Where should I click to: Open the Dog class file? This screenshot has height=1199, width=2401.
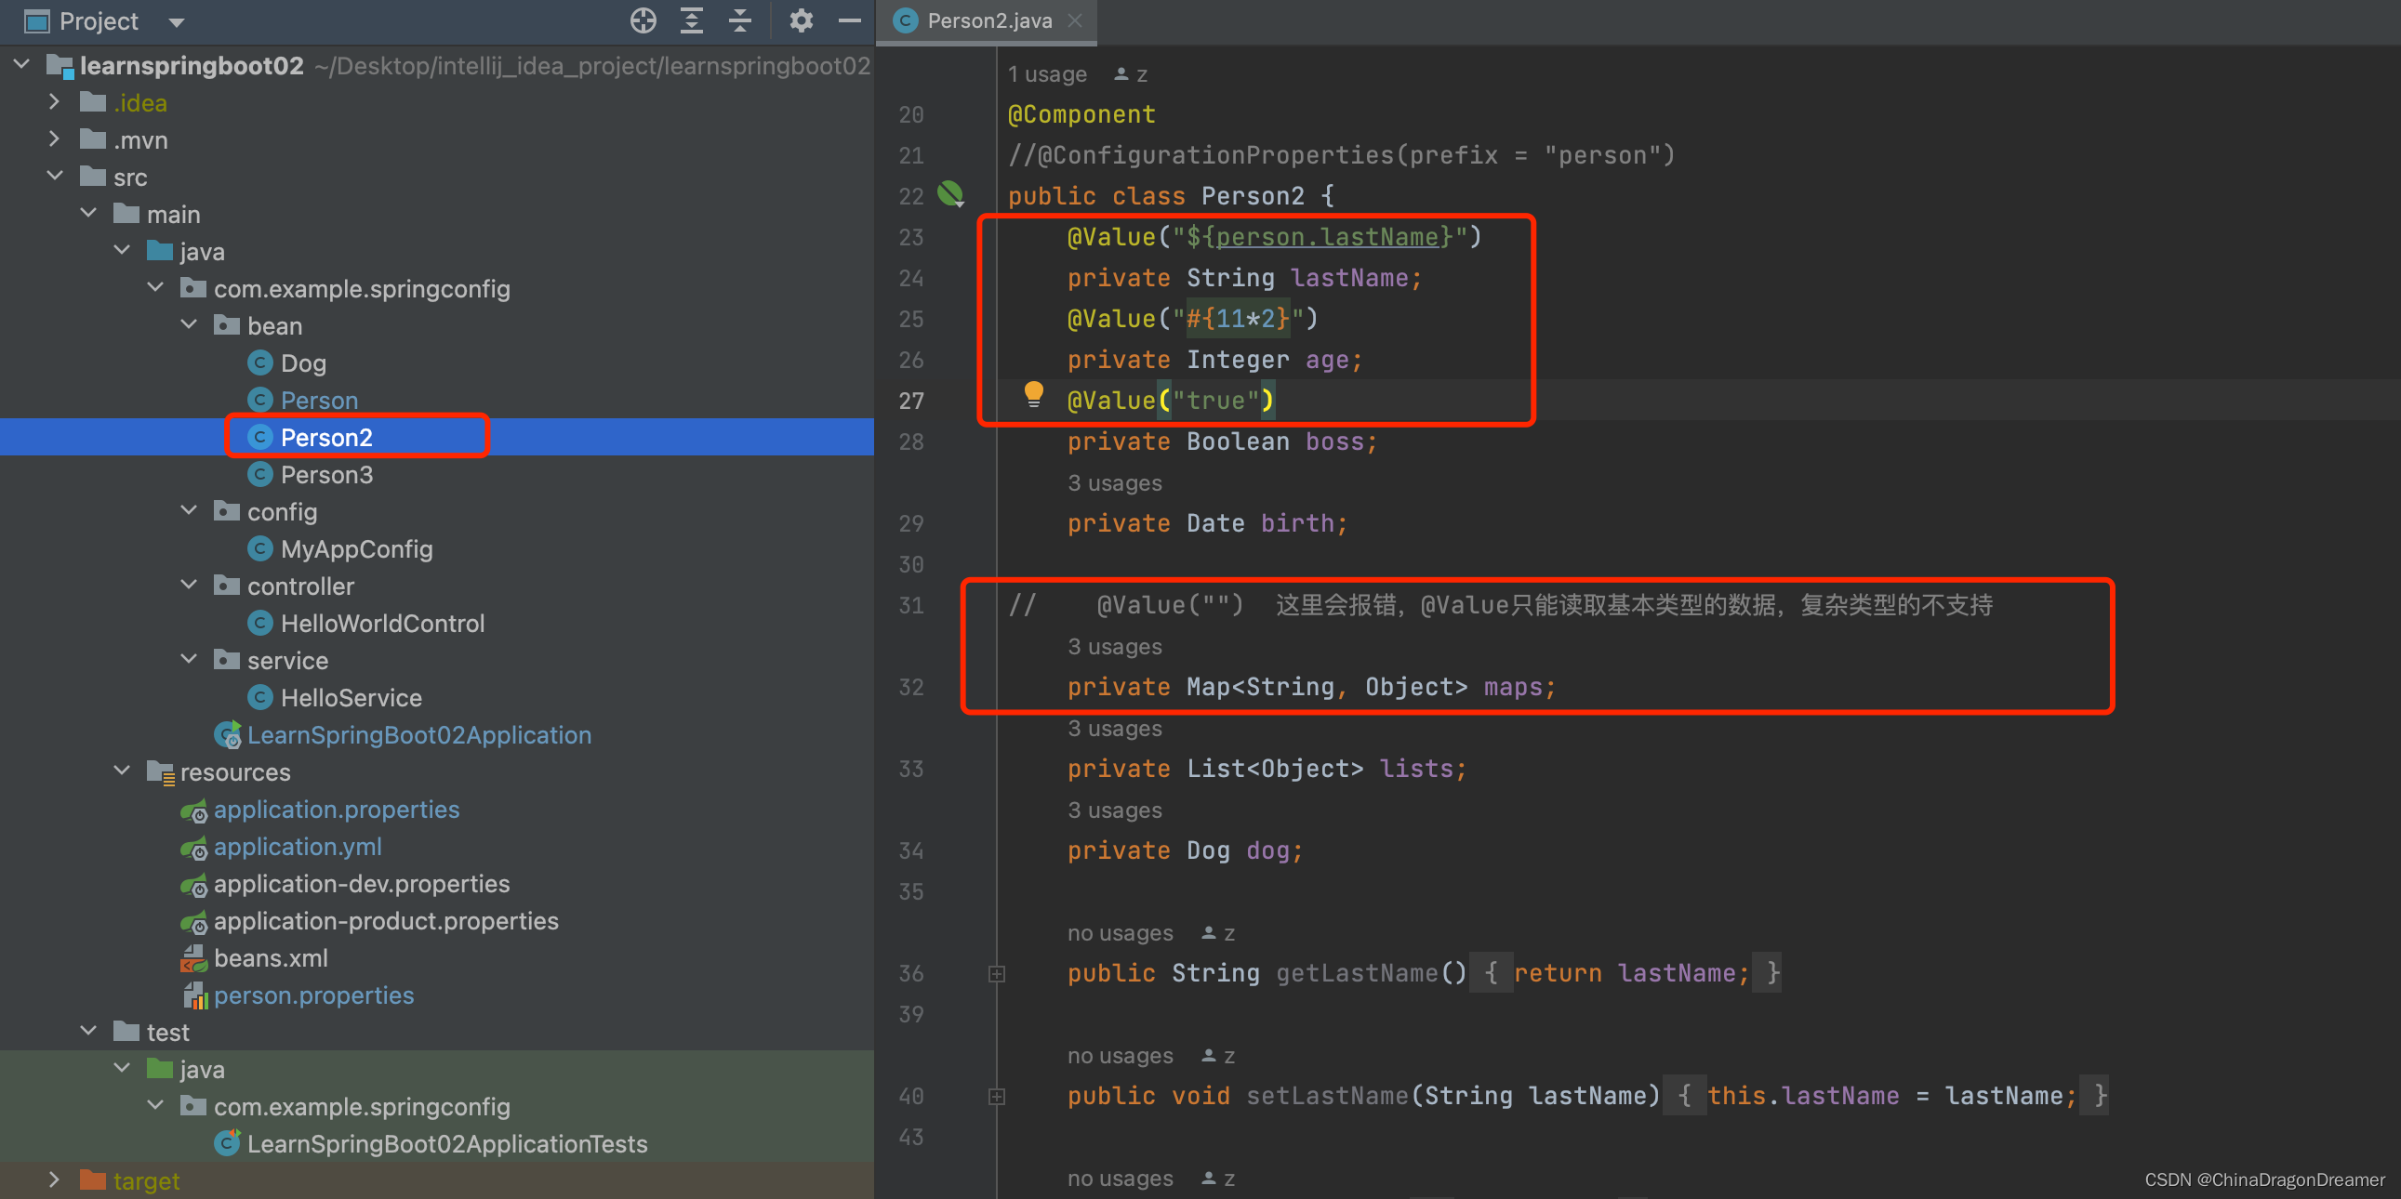pyautogui.click(x=303, y=363)
